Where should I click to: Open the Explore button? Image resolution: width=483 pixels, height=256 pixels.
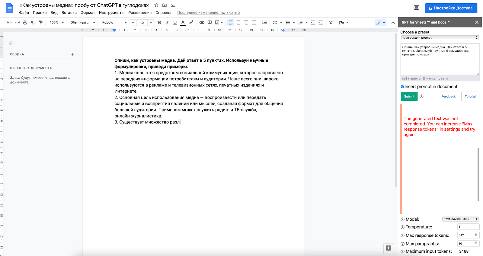click(389, 248)
